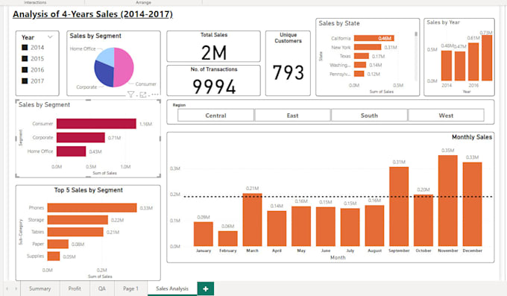The width and height of the screenshot is (507, 296).
Task: Click the California bar in Sales by State
Action: coord(374,38)
